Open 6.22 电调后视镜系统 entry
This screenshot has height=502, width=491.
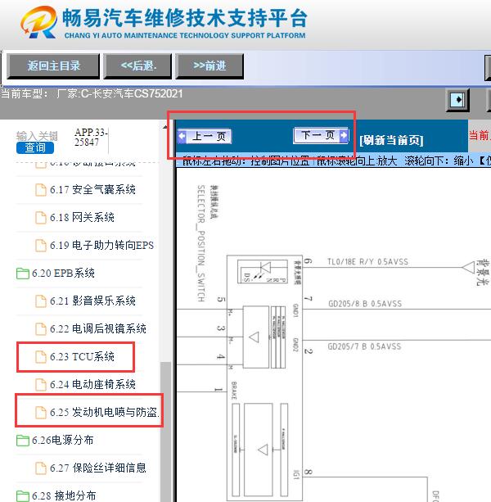click(x=98, y=328)
